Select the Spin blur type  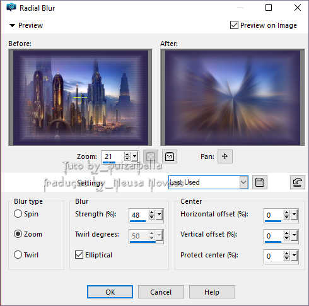pos(18,214)
